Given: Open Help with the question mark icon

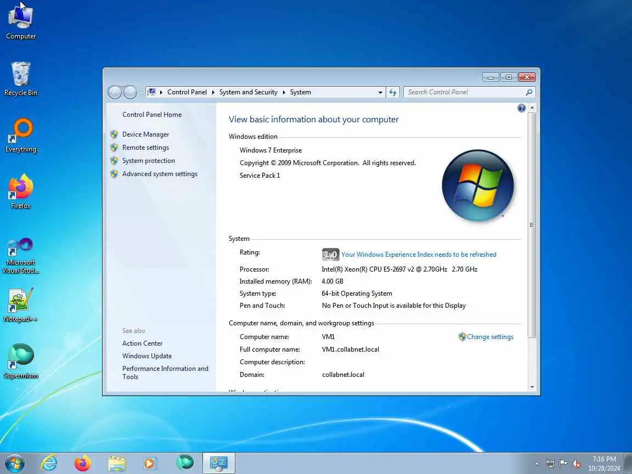Looking at the screenshot, I should point(521,108).
